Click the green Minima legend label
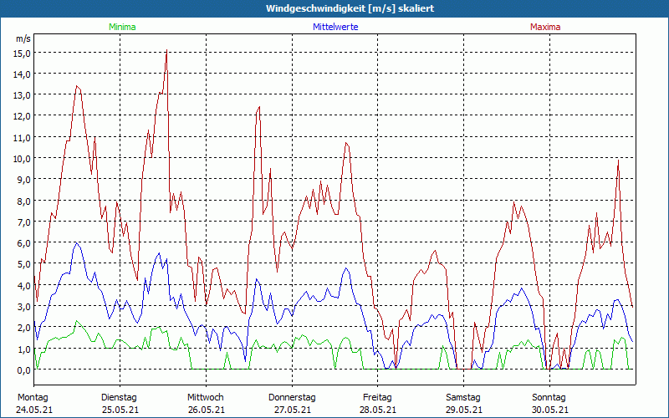The height and width of the screenshot is (418, 669). click(121, 27)
